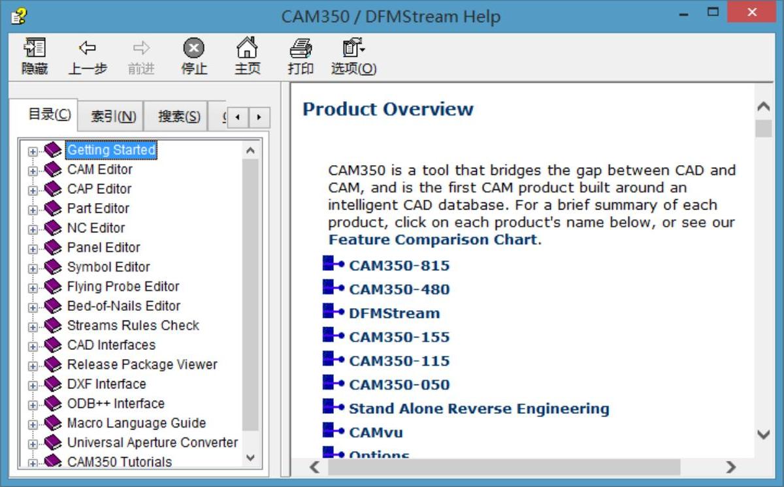Click the horizontal scrollbar right arrow
The image size is (784, 487).
pos(730,467)
